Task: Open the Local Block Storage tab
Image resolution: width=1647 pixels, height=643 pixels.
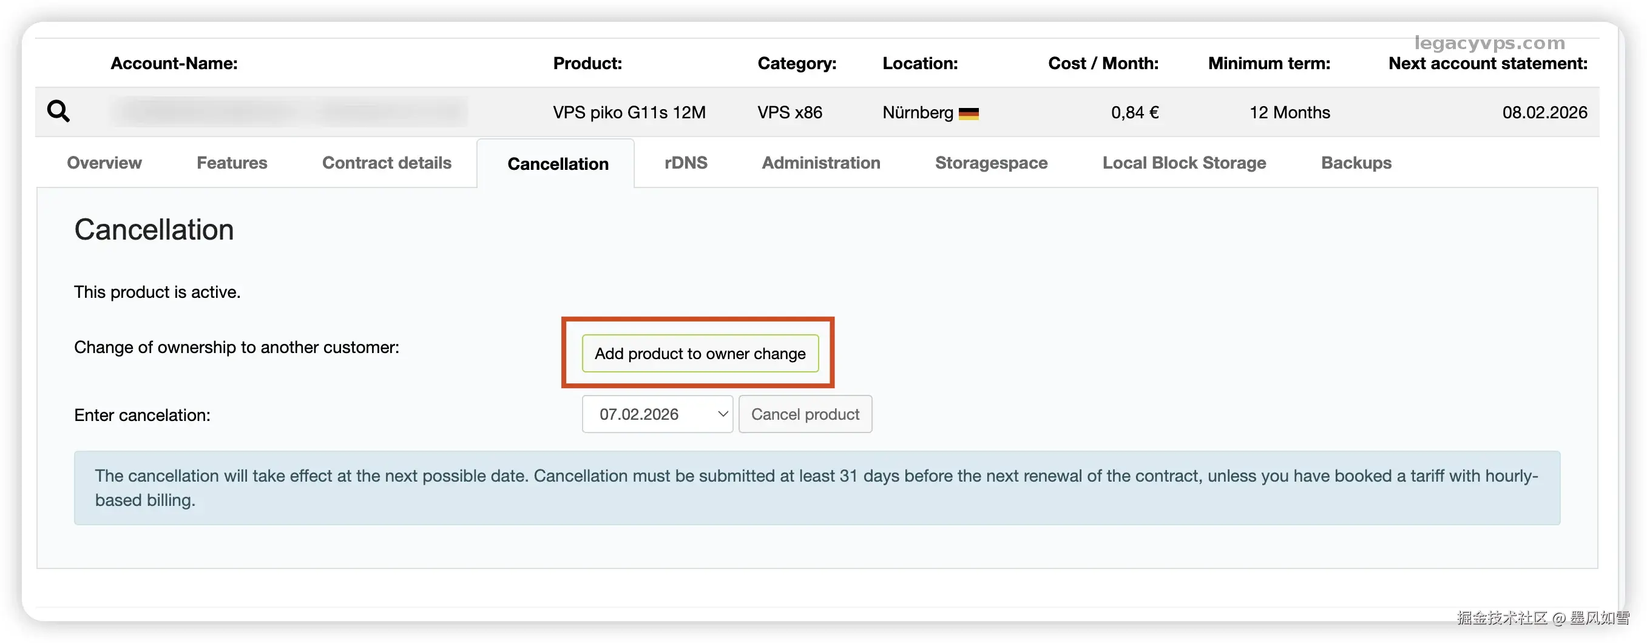Action: pyautogui.click(x=1183, y=163)
